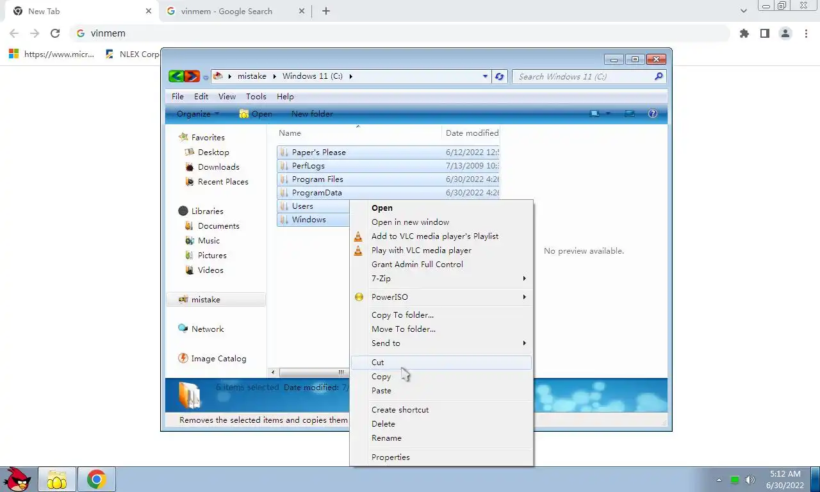The width and height of the screenshot is (820, 492).
Task: Select Copy To folder... entry
Action: pyautogui.click(x=441, y=315)
